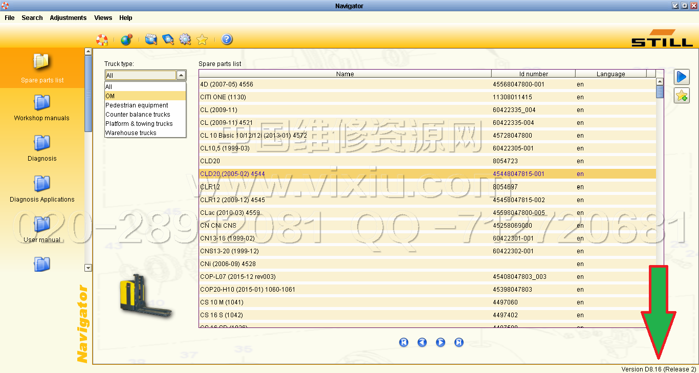Go to the last page of list
The height and width of the screenshot is (373, 699).
tap(459, 342)
